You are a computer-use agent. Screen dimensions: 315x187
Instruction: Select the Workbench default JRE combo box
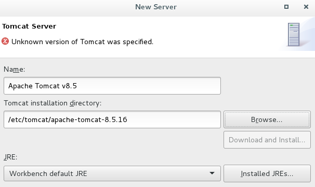pyautogui.click(x=112, y=173)
